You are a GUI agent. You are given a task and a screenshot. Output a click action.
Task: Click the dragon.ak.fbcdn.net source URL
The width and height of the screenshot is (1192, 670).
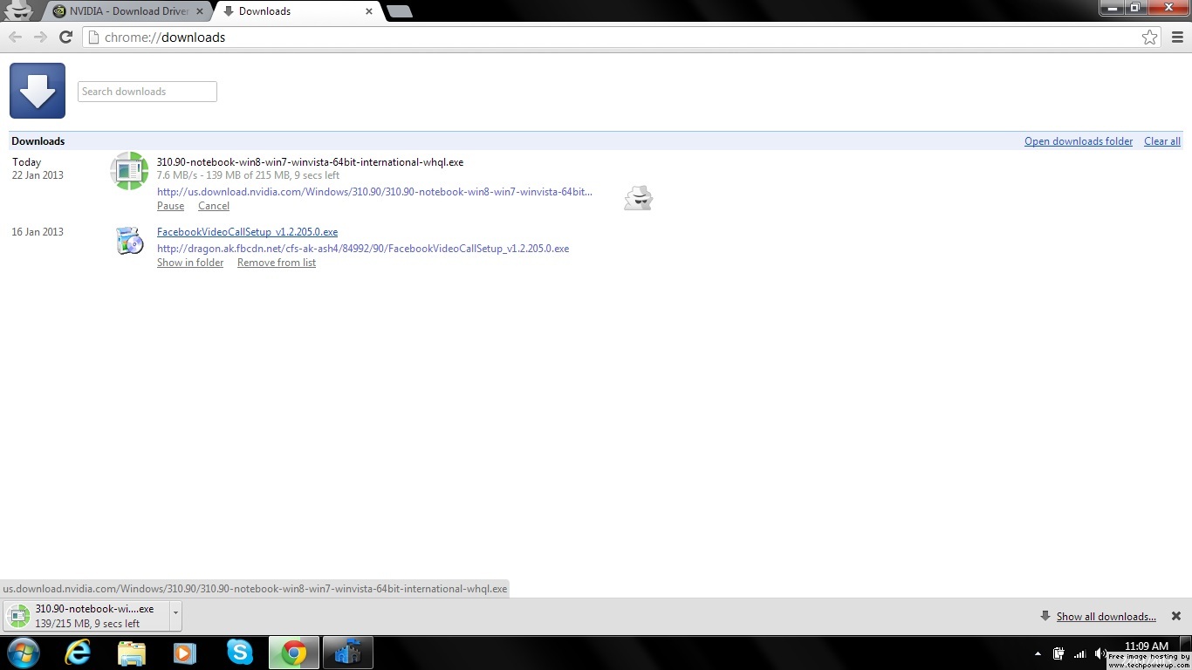(x=363, y=249)
